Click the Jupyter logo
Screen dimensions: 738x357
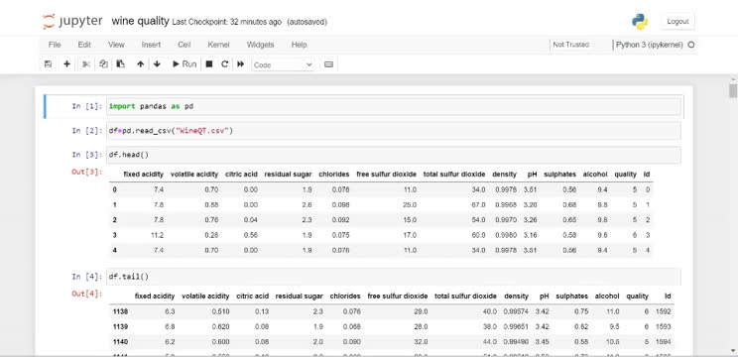[73, 21]
